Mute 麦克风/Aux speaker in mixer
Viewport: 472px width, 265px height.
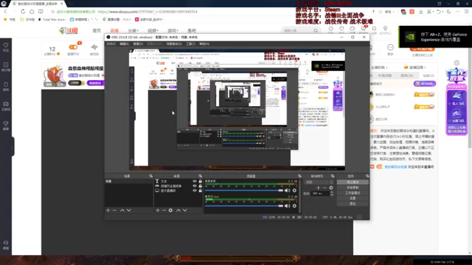(x=287, y=206)
